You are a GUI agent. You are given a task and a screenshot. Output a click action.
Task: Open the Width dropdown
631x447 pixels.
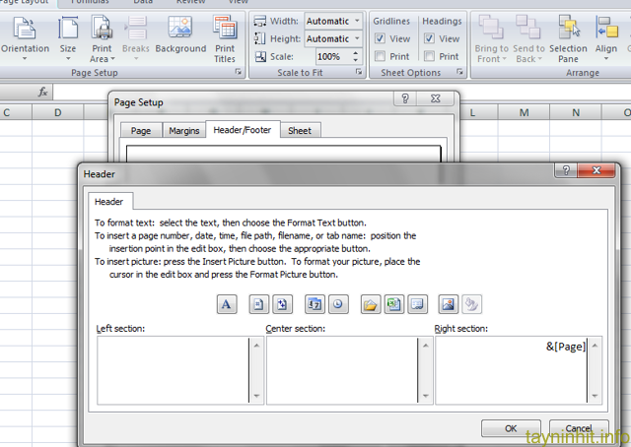click(357, 21)
